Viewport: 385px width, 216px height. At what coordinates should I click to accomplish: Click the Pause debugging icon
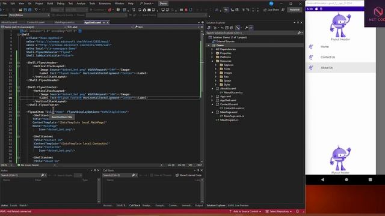(x=181, y=10)
